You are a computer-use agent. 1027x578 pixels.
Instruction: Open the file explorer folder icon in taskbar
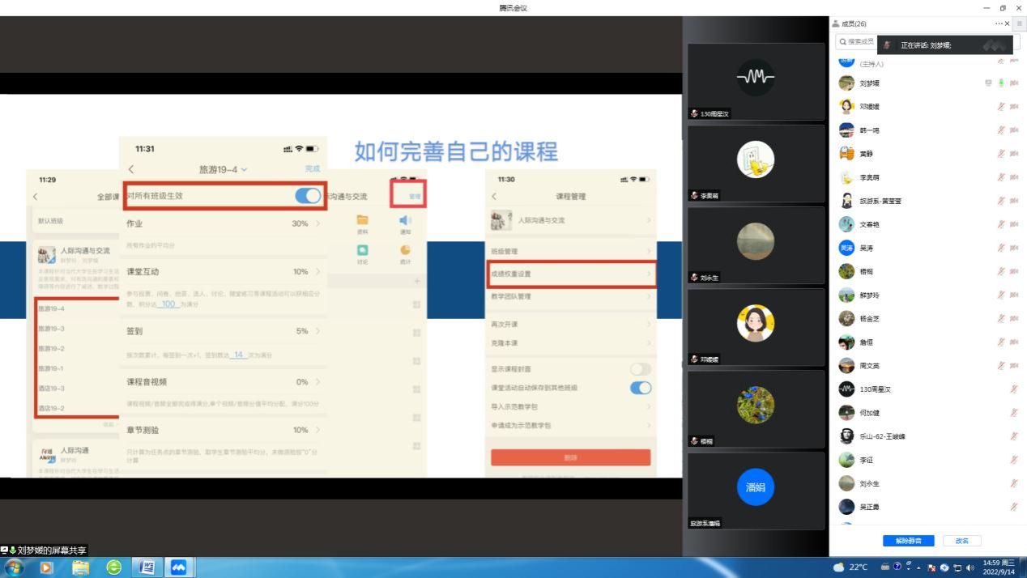(x=81, y=567)
